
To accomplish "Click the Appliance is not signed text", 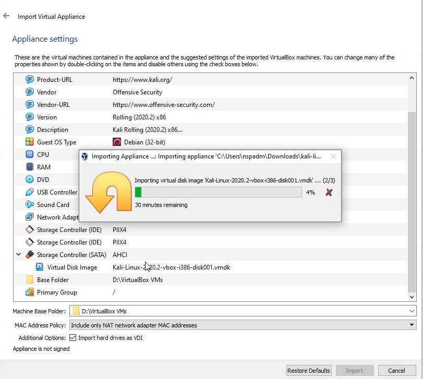I will 41,349.
